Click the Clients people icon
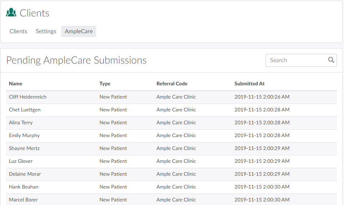The height and width of the screenshot is (205, 344). [x=11, y=13]
